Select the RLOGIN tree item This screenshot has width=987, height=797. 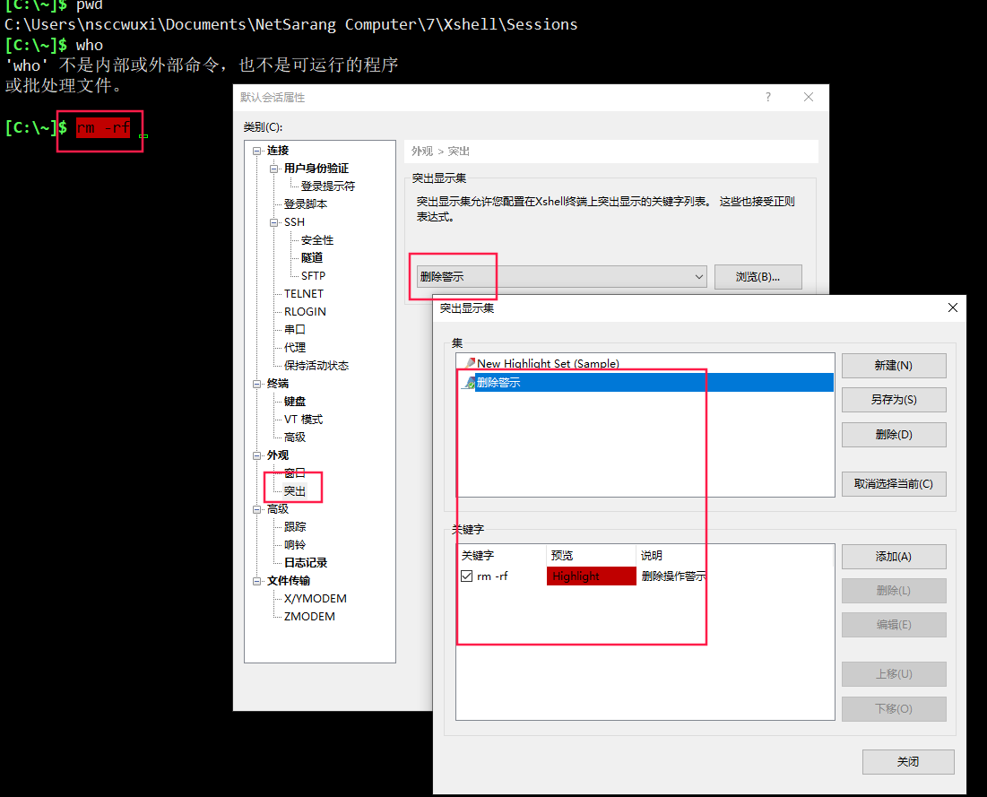305,312
